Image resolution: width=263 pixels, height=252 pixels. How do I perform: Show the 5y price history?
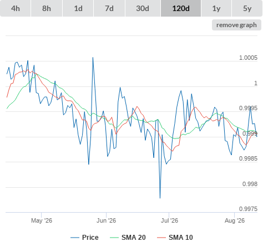247,8
